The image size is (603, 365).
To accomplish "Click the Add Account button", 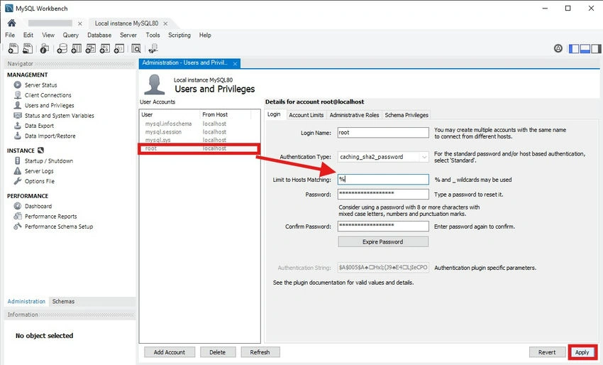I will pyautogui.click(x=170, y=352).
